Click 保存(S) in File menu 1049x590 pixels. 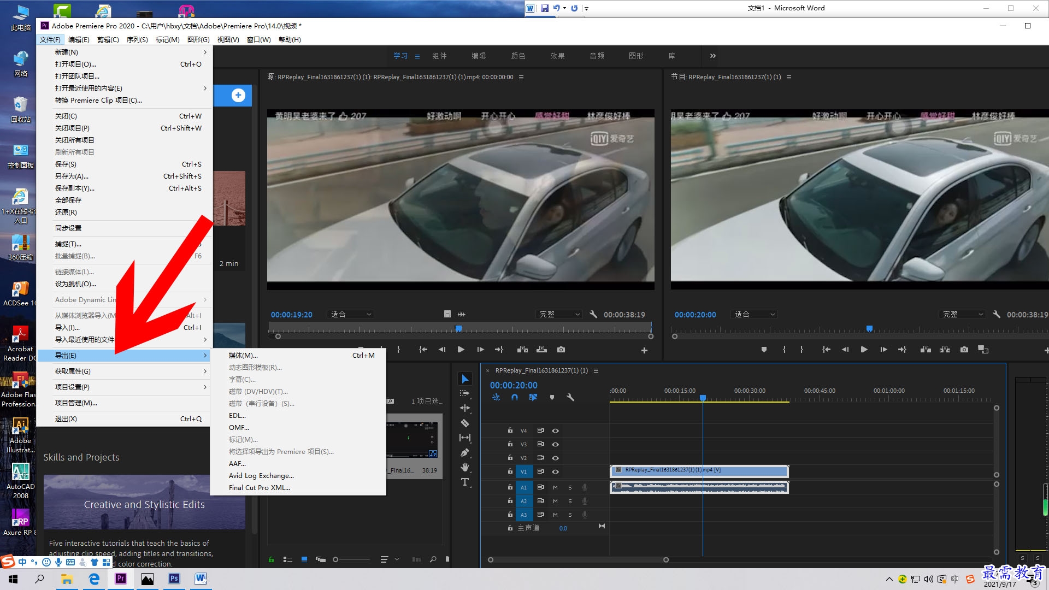pos(125,164)
